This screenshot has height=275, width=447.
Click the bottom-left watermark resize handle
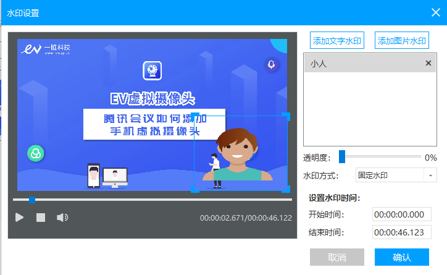[x=194, y=189]
